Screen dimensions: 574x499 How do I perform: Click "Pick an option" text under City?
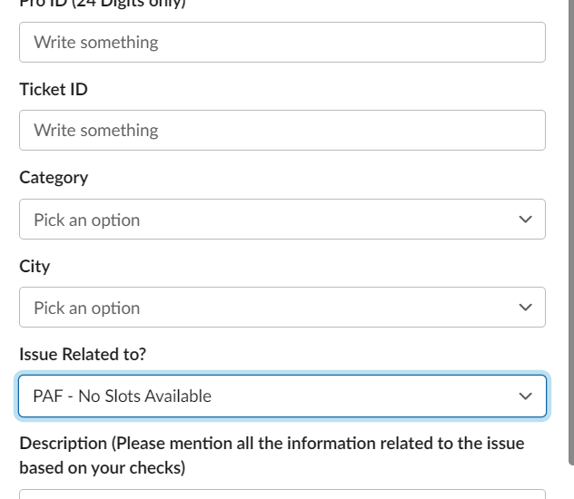coord(87,308)
